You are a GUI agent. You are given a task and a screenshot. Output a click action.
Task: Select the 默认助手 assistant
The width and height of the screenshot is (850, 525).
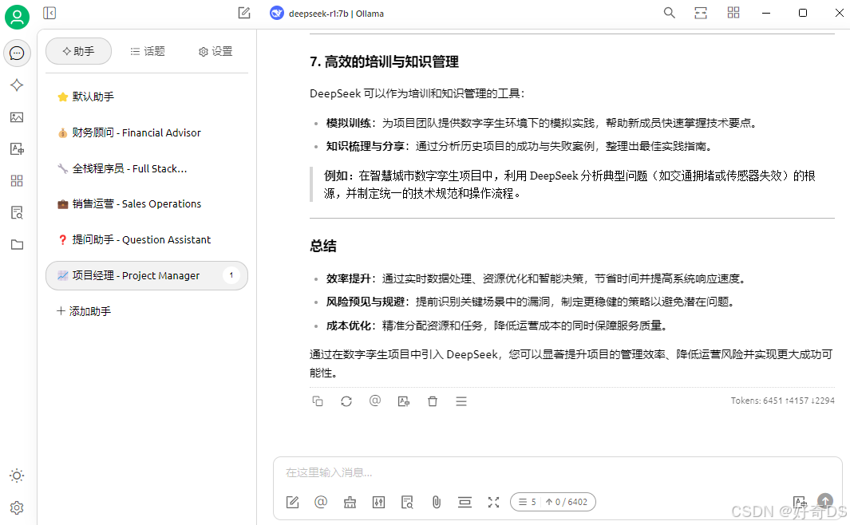coord(146,97)
